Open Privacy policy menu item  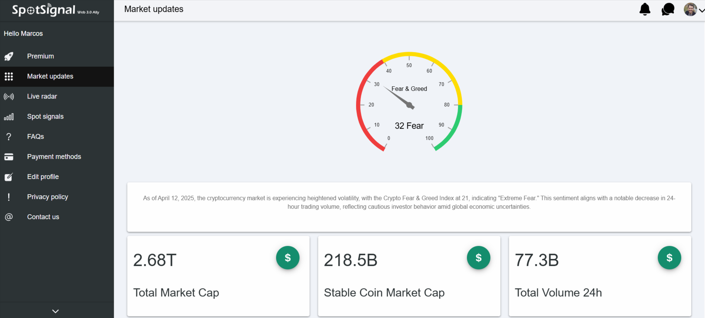click(x=48, y=197)
